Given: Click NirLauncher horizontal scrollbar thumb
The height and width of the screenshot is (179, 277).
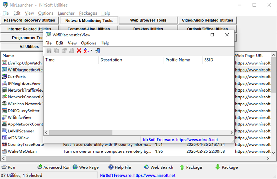Looking at the screenshot, I should (59, 158).
